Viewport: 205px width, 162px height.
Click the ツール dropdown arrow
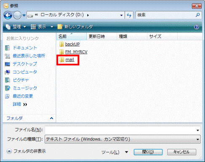126,152
